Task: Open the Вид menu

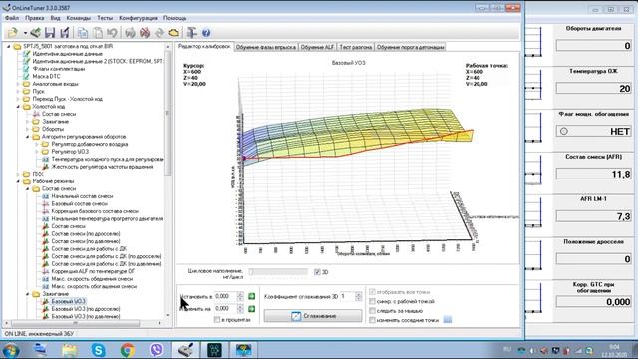Action: 56,18
